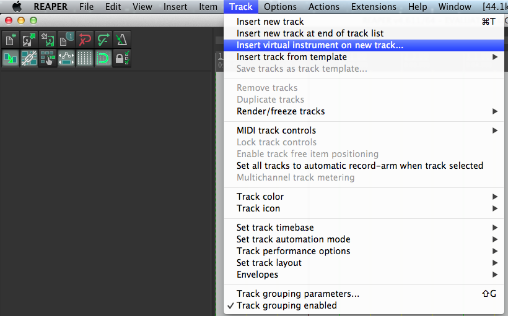Toggle the Item grouping toolbar icon
The image size is (508, 316).
click(29, 58)
